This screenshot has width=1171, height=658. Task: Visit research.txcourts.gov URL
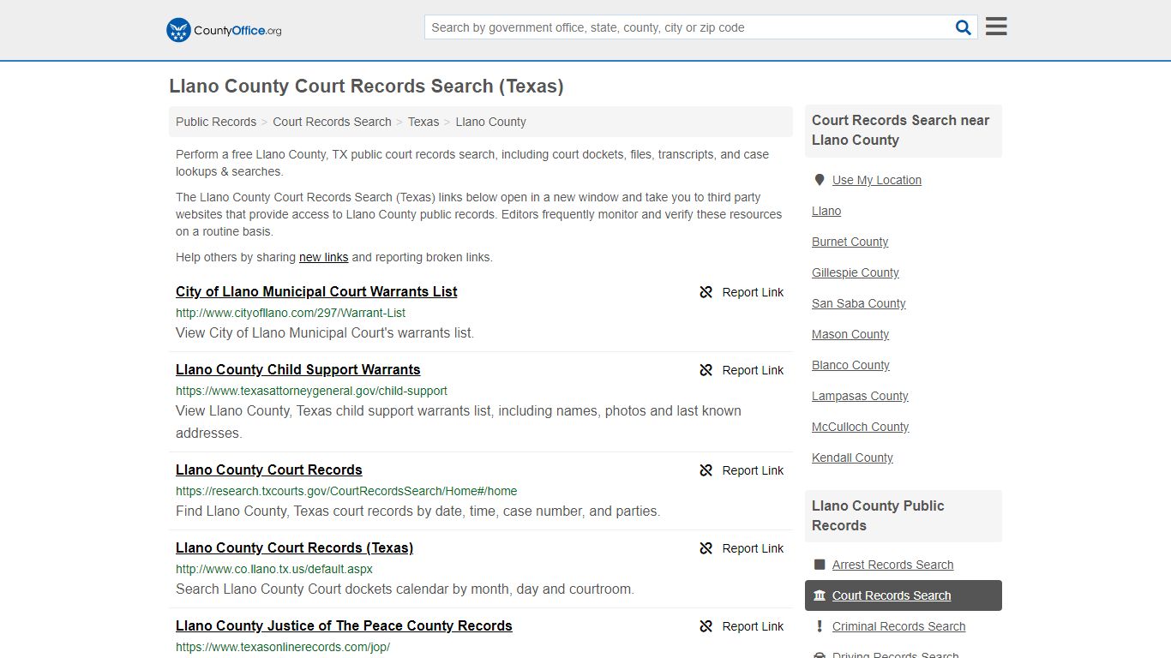click(x=346, y=491)
